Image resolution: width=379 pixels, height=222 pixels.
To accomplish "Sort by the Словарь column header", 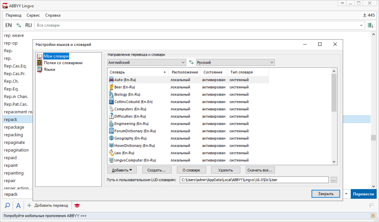I will (x=138, y=72).
